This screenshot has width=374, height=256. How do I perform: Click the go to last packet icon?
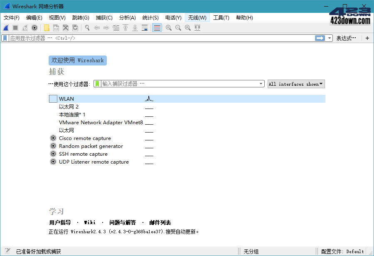[135, 28]
